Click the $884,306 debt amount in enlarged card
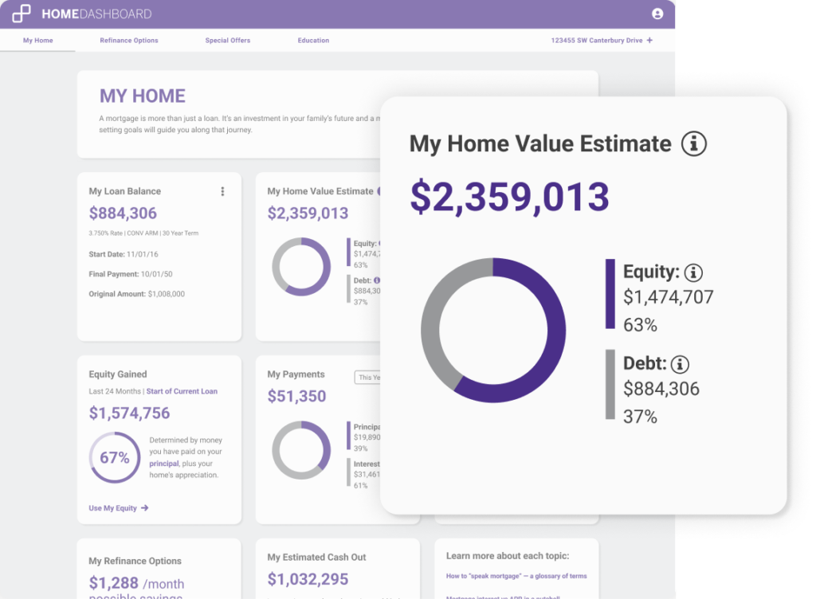816x599 pixels. 661,389
